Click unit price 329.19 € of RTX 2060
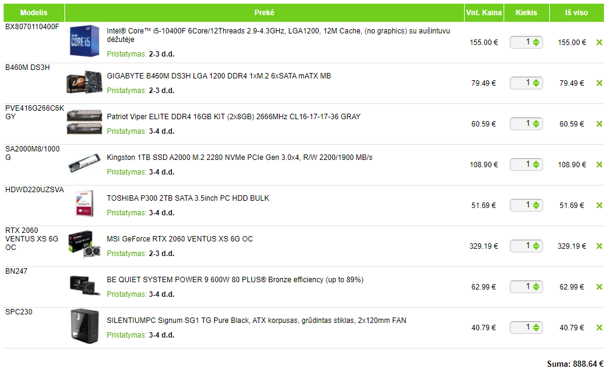The image size is (607, 385). pos(484,246)
